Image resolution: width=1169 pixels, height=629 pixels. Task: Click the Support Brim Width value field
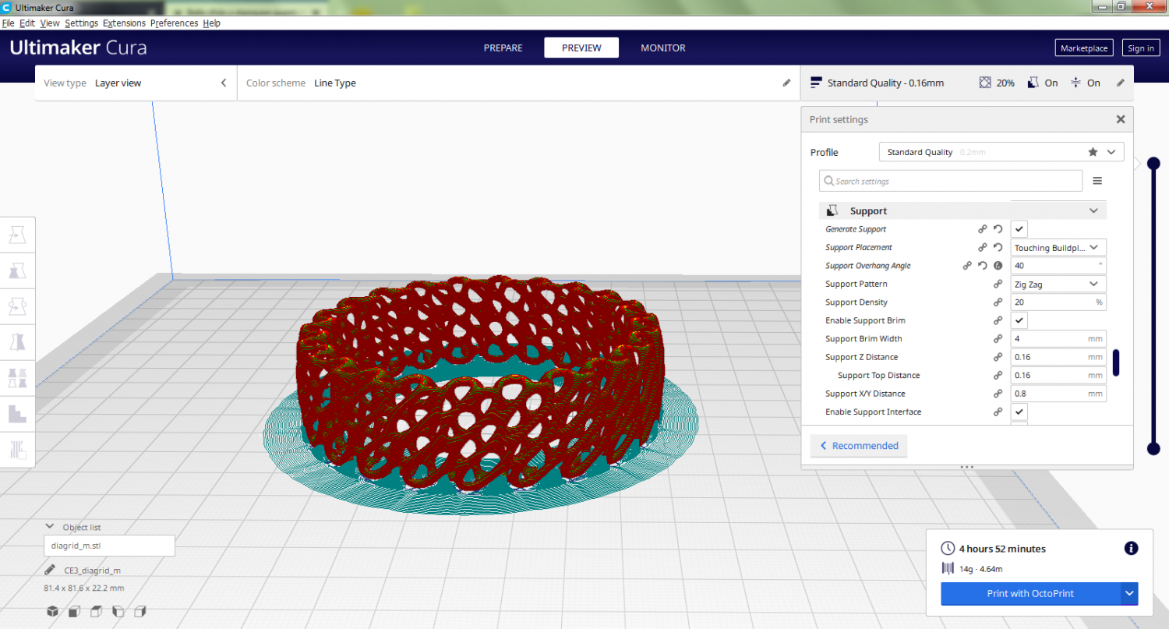pos(1058,339)
